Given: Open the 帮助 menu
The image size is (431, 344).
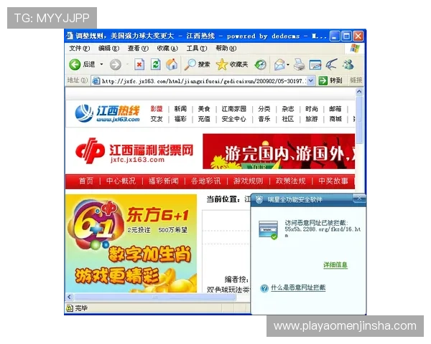Looking at the screenshot, I should tap(226, 49).
